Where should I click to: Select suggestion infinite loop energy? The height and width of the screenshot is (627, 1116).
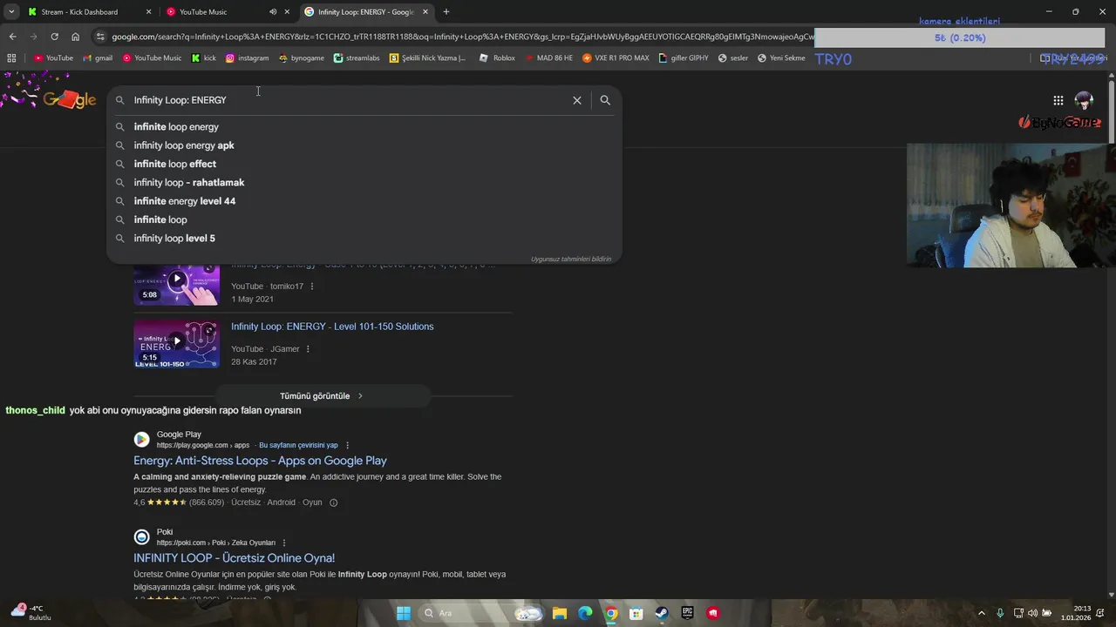click(364, 127)
